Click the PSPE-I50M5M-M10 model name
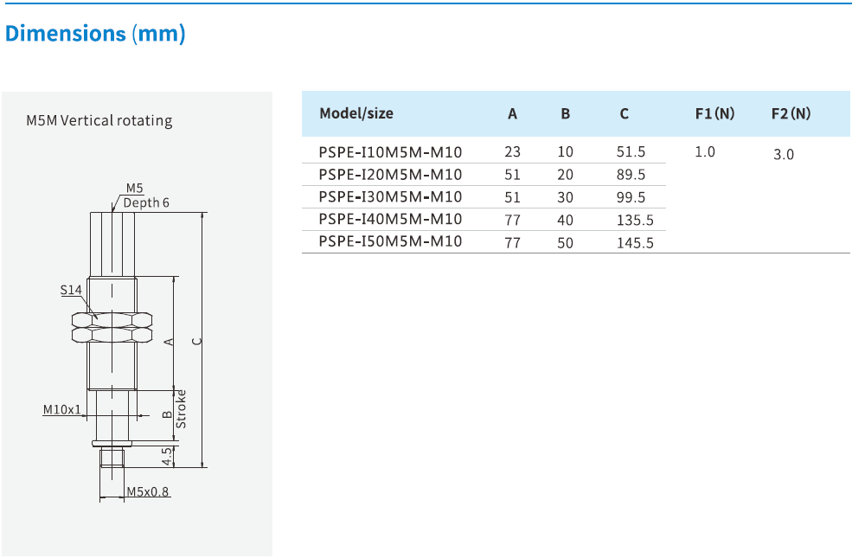The width and height of the screenshot is (852, 558). pos(390,242)
